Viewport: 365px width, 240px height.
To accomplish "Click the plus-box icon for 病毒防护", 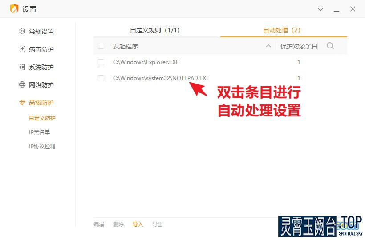I will [x=22, y=49].
